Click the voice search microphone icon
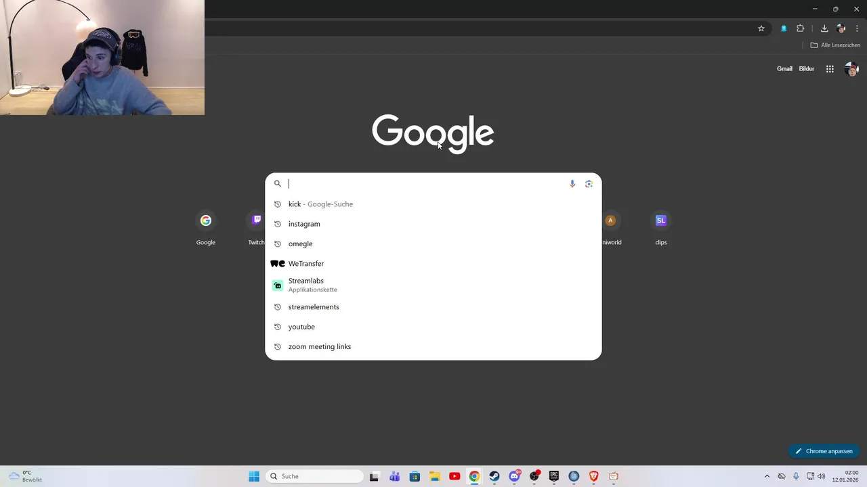This screenshot has height=487, width=867. (x=572, y=183)
